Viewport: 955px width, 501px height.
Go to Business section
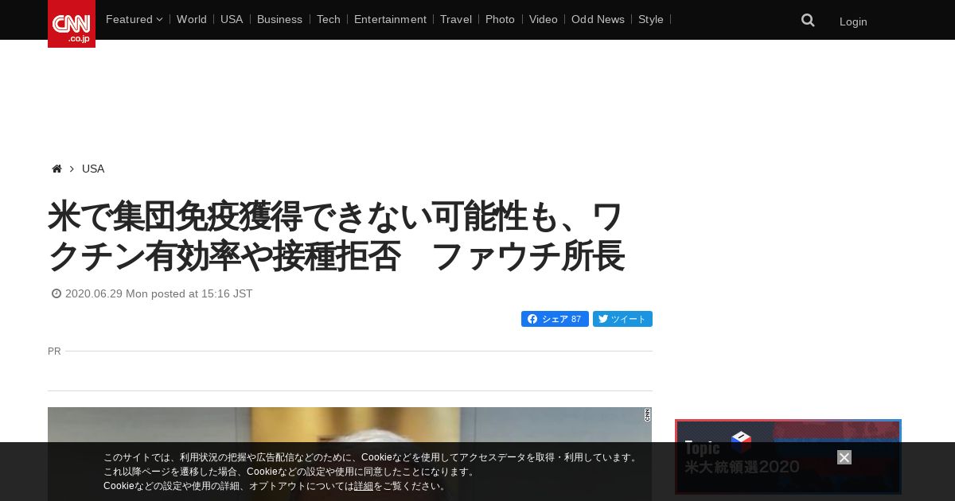[279, 19]
